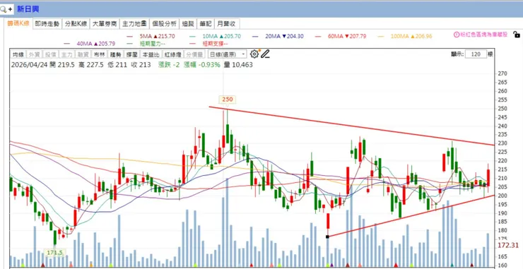Open the 個股分析 tab
Screen dimensions: 523x269
coord(164,24)
